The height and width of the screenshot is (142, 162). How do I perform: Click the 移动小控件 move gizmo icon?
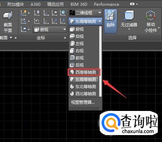151,15
